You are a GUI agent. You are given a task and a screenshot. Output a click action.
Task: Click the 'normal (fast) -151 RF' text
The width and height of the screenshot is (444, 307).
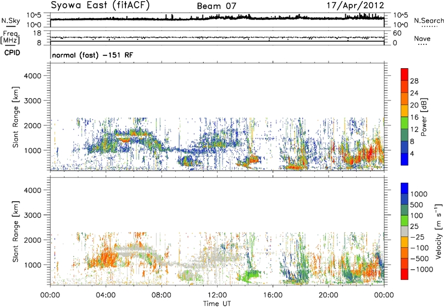pos(92,55)
